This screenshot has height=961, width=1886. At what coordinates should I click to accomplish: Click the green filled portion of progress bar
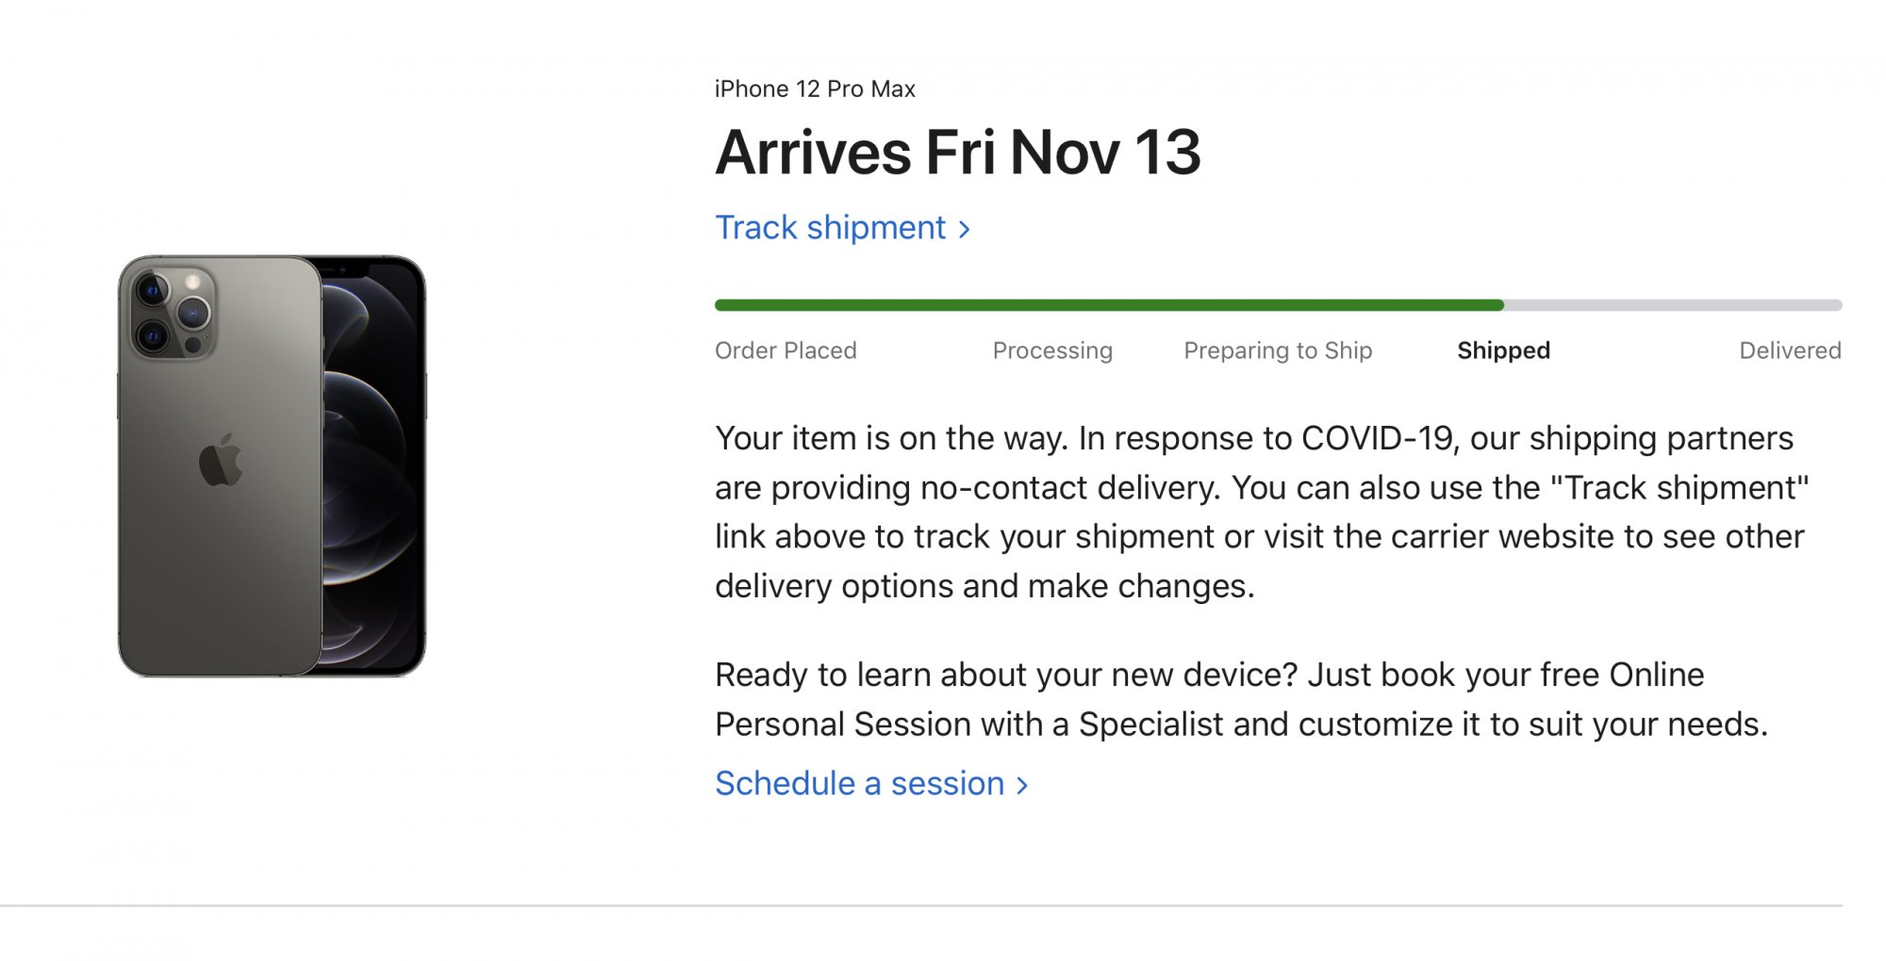(1109, 305)
